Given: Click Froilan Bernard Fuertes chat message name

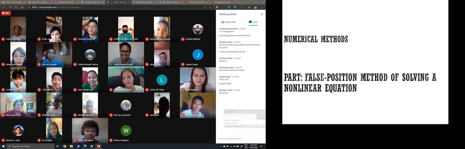Looking at the screenshot, I should (228, 29).
